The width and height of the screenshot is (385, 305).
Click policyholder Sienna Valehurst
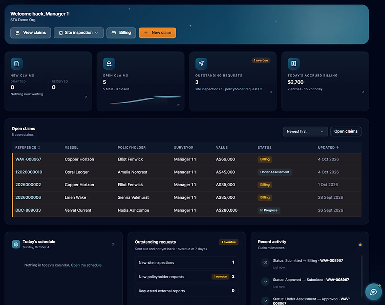tap(133, 198)
